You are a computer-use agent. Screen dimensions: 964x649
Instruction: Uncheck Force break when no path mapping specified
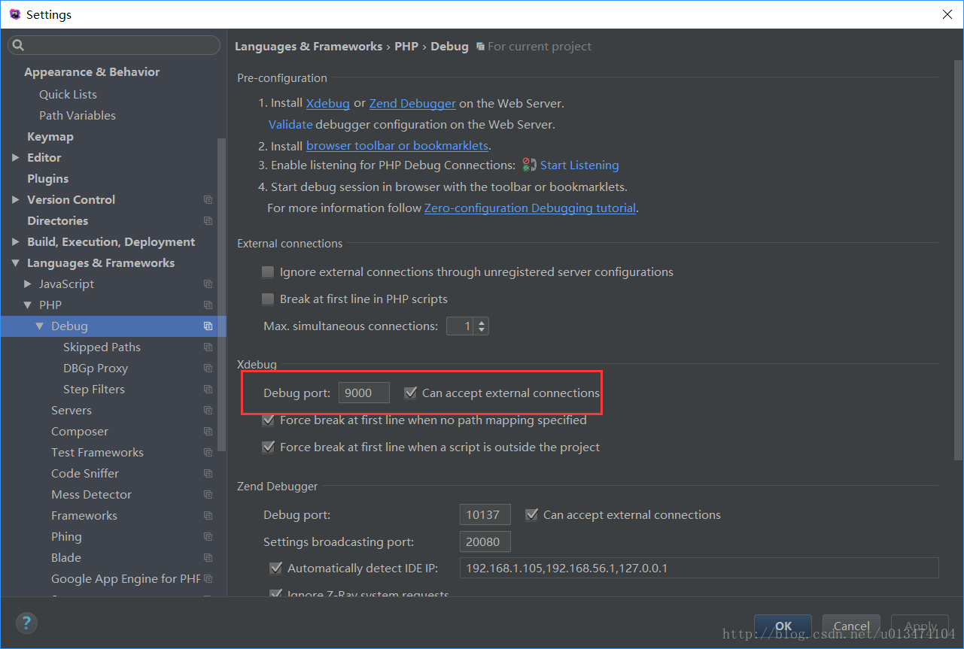(x=267, y=420)
